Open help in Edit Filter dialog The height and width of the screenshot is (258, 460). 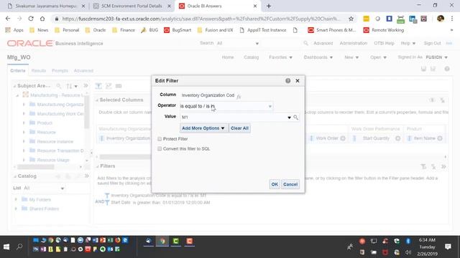click(x=287, y=81)
